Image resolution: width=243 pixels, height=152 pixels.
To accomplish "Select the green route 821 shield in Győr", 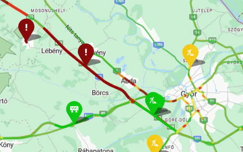I will (189, 109).
